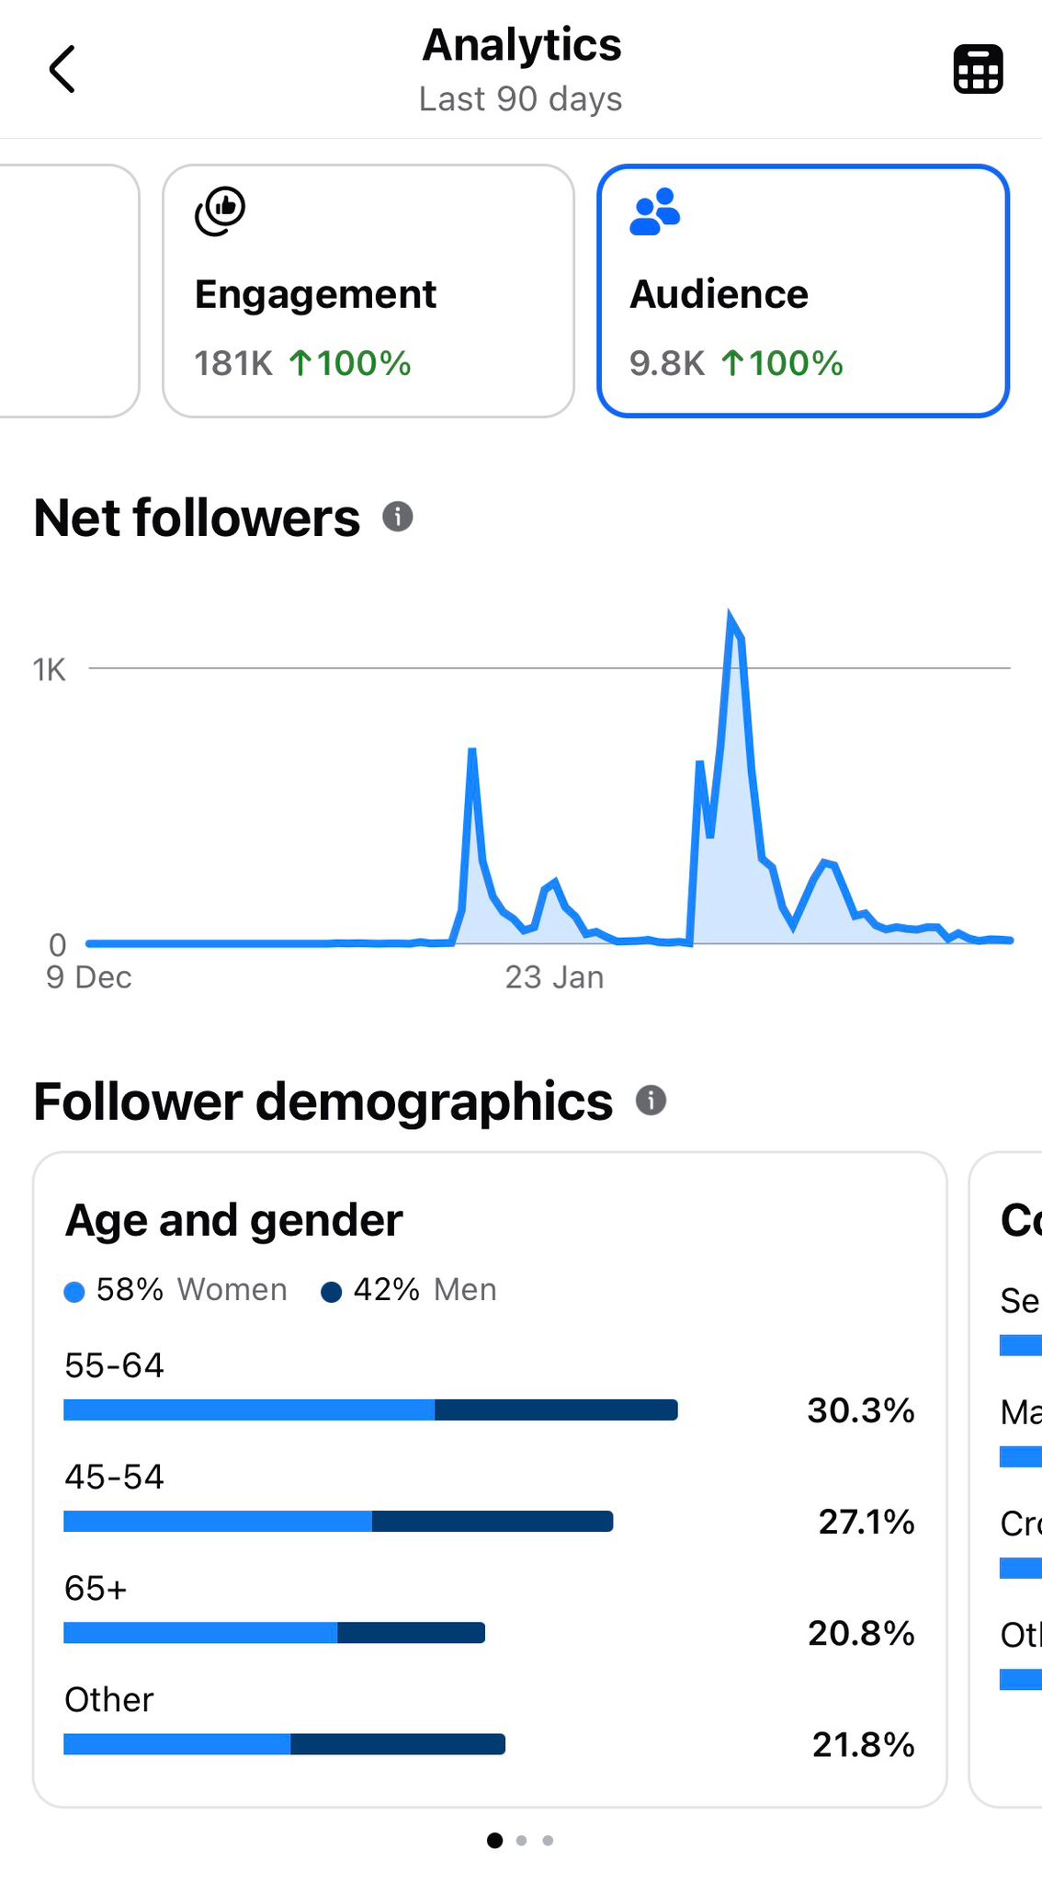Open the calendar date grid icon
Image resolution: width=1042 pixels, height=1883 pixels.
click(977, 67)
